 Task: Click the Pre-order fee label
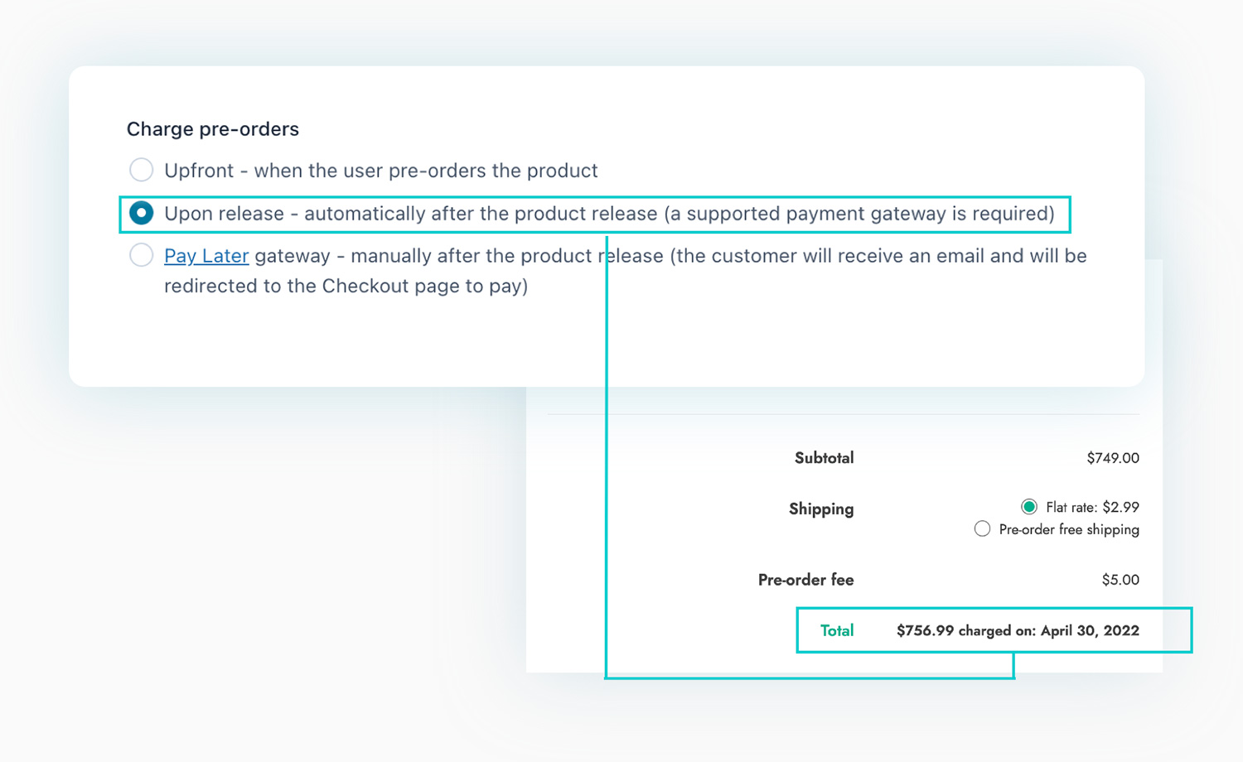805,580
